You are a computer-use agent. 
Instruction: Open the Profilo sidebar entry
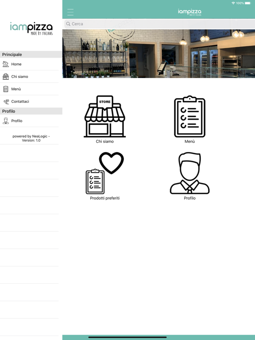(29, 121)
